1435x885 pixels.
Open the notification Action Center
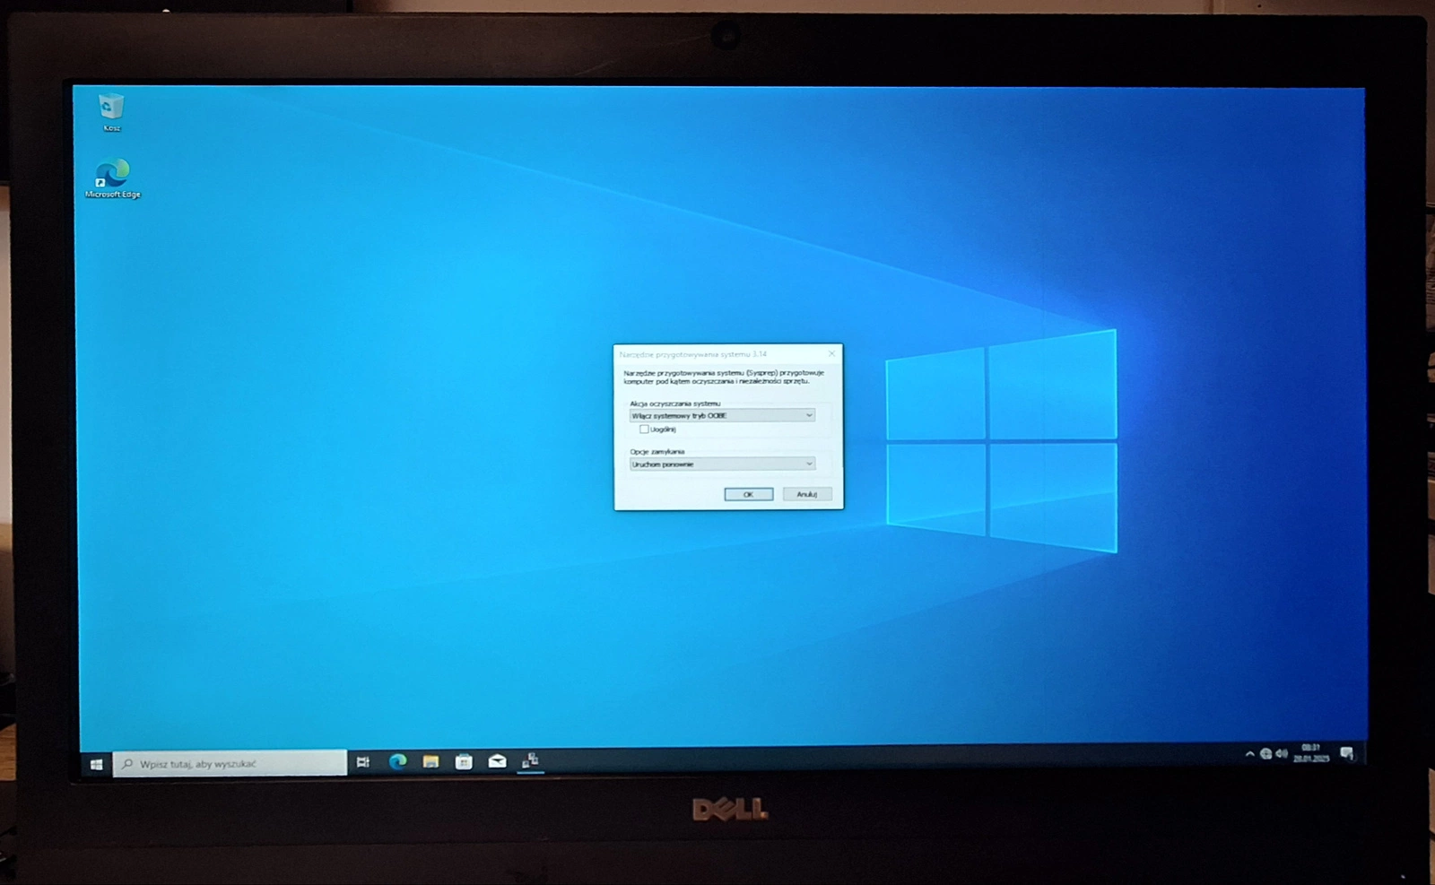pos(1346,753)
